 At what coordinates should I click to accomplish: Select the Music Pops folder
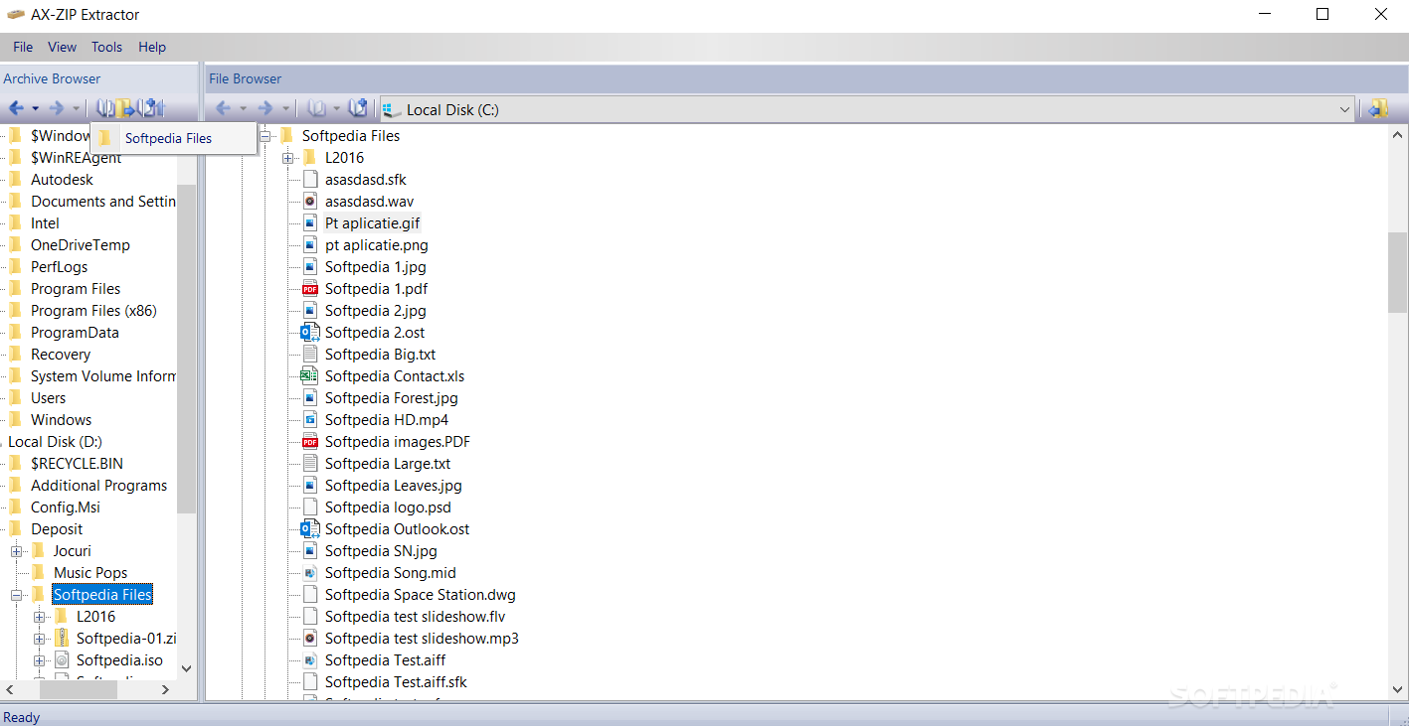click(90, 573)
